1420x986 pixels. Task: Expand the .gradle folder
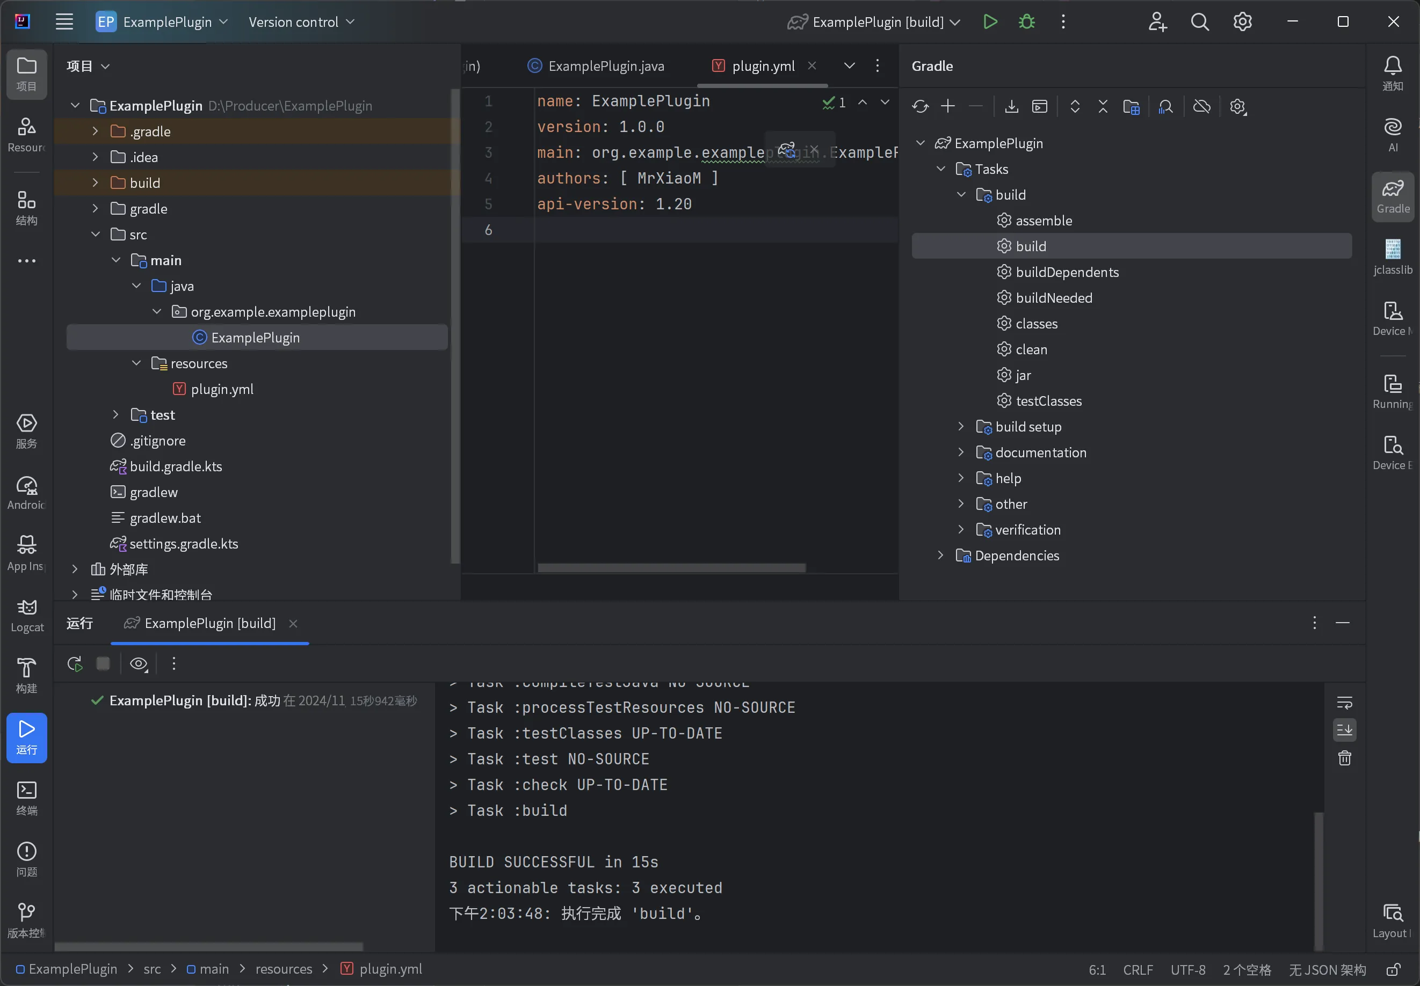click(95, 131)
